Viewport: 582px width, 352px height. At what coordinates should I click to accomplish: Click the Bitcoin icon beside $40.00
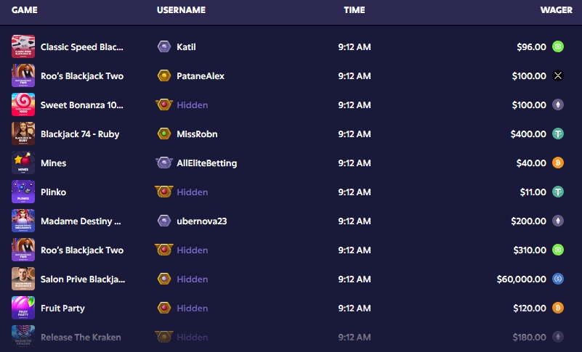(x=558, y=163)
